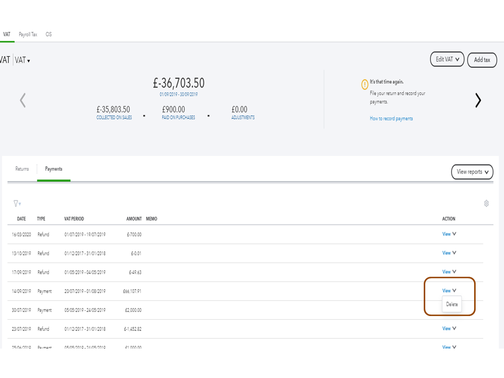Click the next period right arrow

coord(478,100)
